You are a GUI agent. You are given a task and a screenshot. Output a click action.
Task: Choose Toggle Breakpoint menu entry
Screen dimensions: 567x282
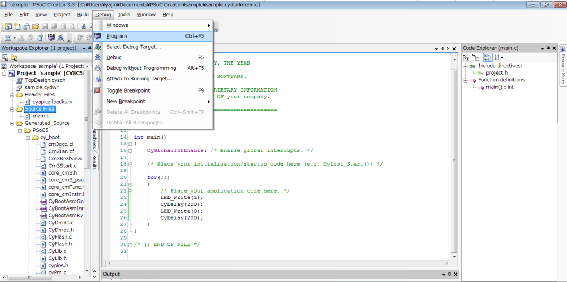[x=153, y=90]
